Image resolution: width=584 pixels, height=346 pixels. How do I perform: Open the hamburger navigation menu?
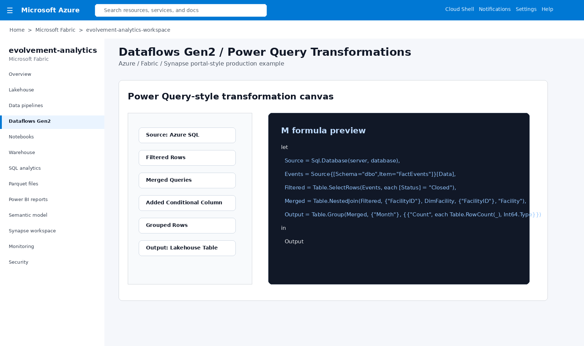point(10,10)
